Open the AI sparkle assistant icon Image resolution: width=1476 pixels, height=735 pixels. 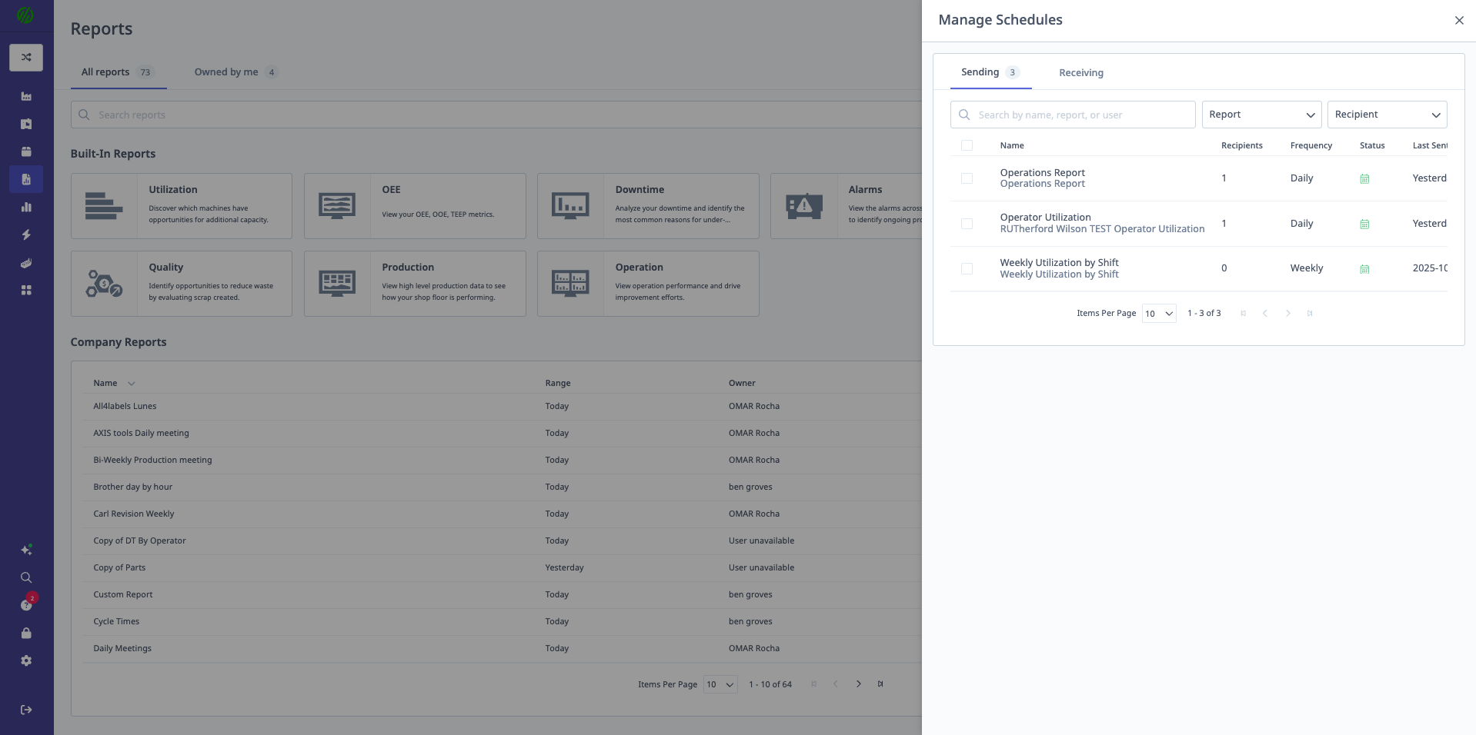pyautogui.click(x=26, y=550)
